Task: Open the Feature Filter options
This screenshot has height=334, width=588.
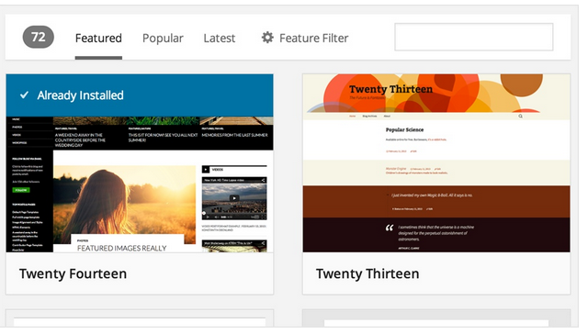Action: pyautogui.click(x=305, y=39)
